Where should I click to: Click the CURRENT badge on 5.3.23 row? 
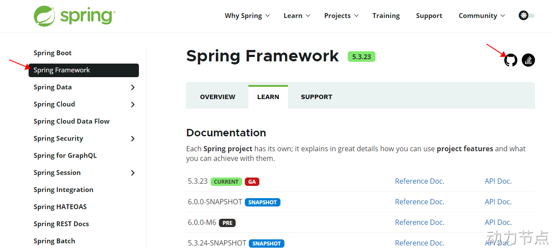click(226, 182)
